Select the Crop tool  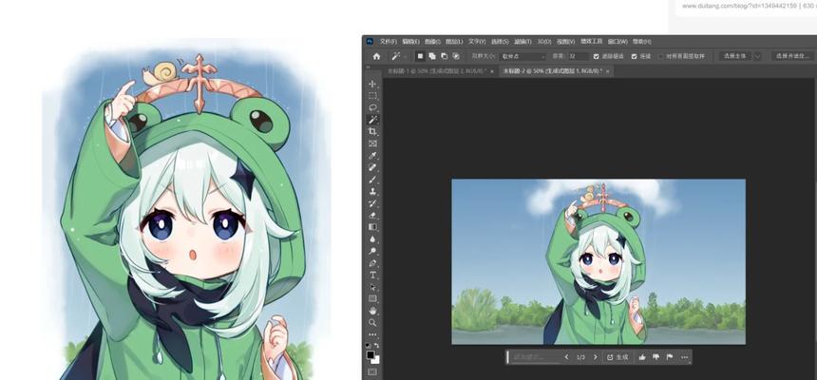click(x=372, y=131)
